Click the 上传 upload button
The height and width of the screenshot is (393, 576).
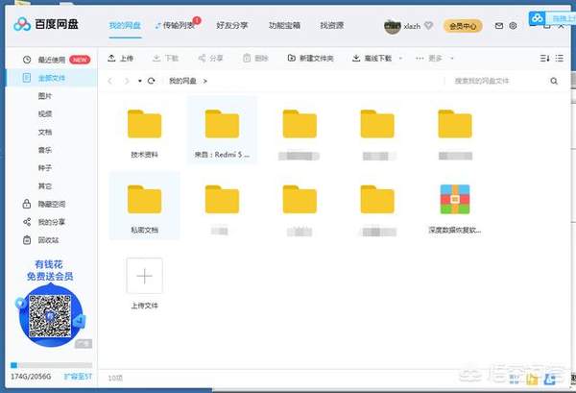coord(121,58)
